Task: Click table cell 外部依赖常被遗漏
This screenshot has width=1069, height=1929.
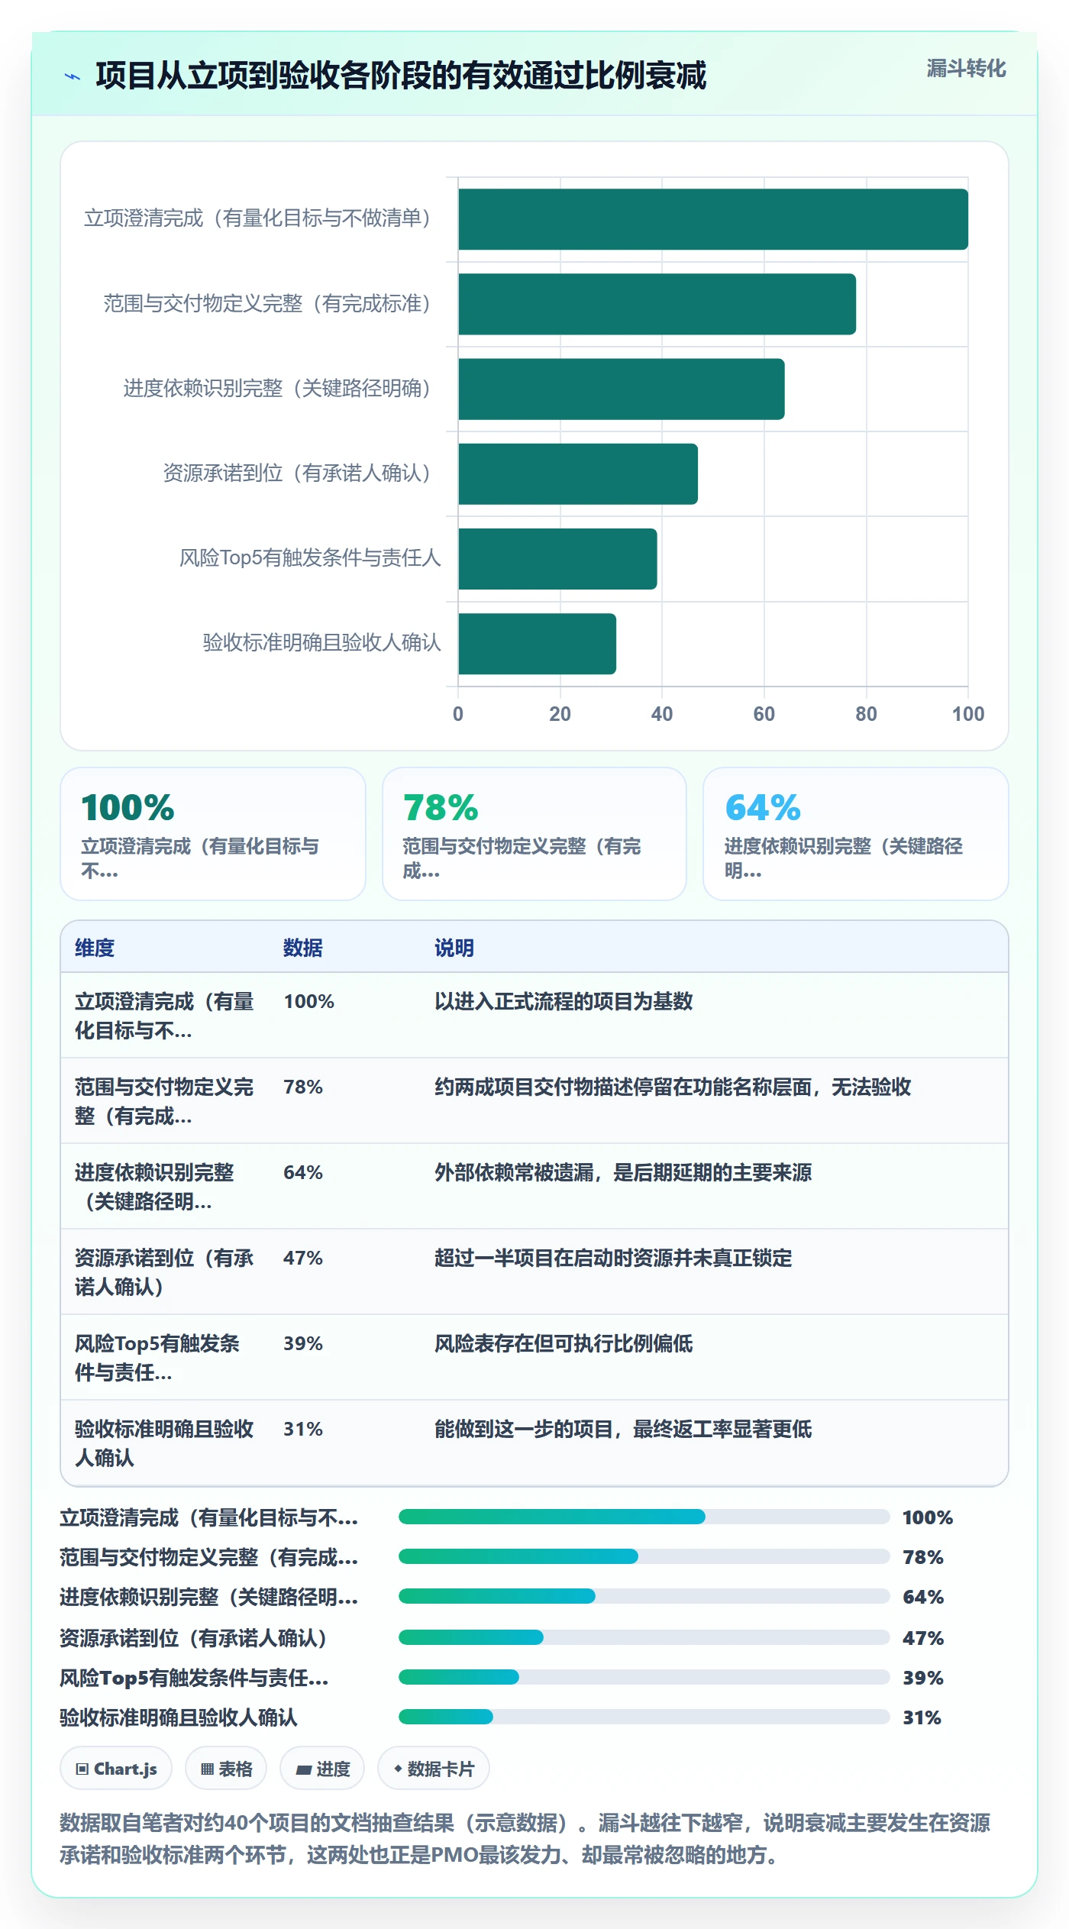Action: point(623,1172)
